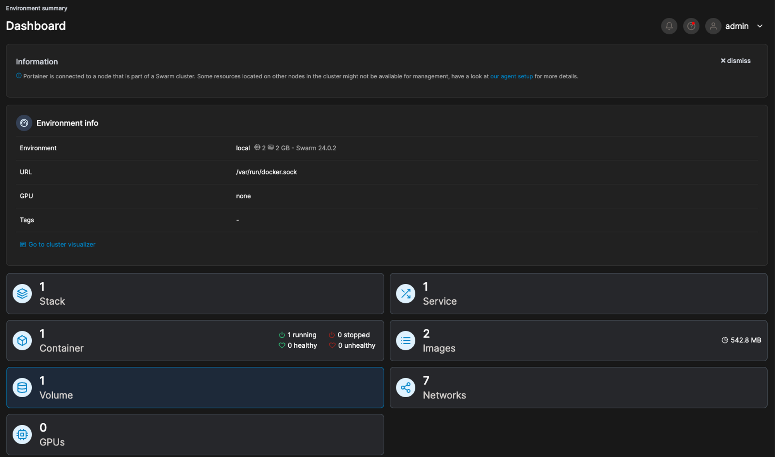Click the cluster visualizer link icon

(x=23, y=245)
